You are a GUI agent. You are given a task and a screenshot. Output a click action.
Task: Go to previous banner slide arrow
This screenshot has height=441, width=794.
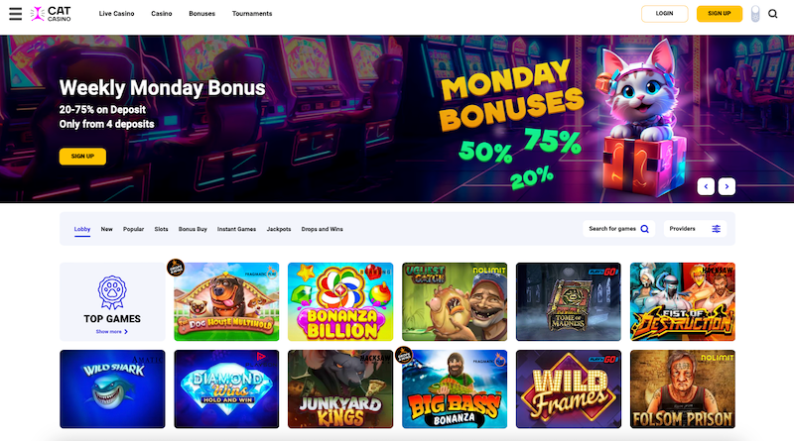pyautogui.click(x=706, y=186)
